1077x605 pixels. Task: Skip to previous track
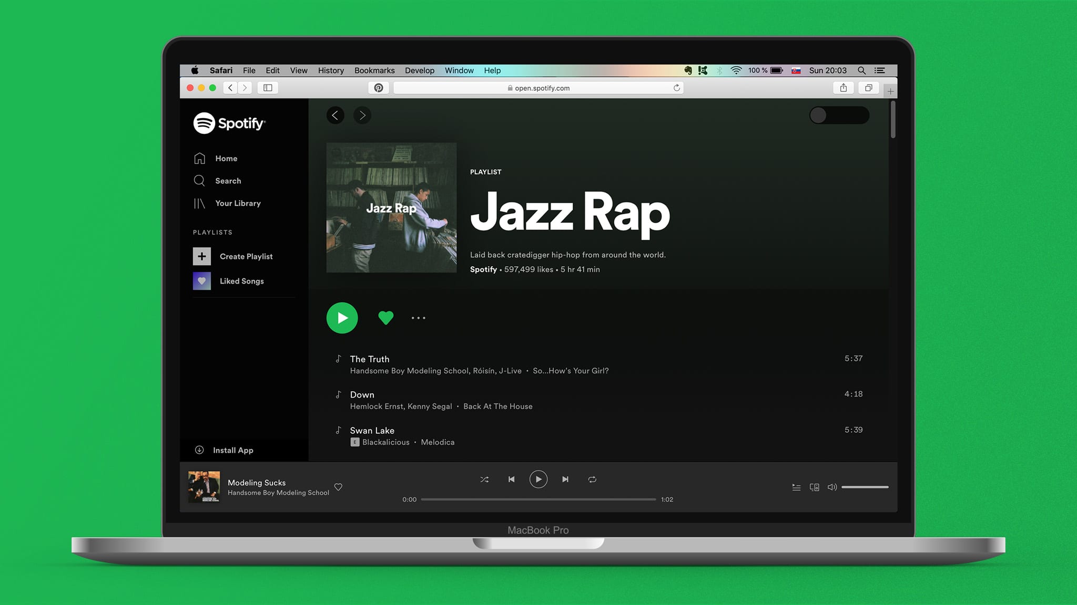coord(511,479)
